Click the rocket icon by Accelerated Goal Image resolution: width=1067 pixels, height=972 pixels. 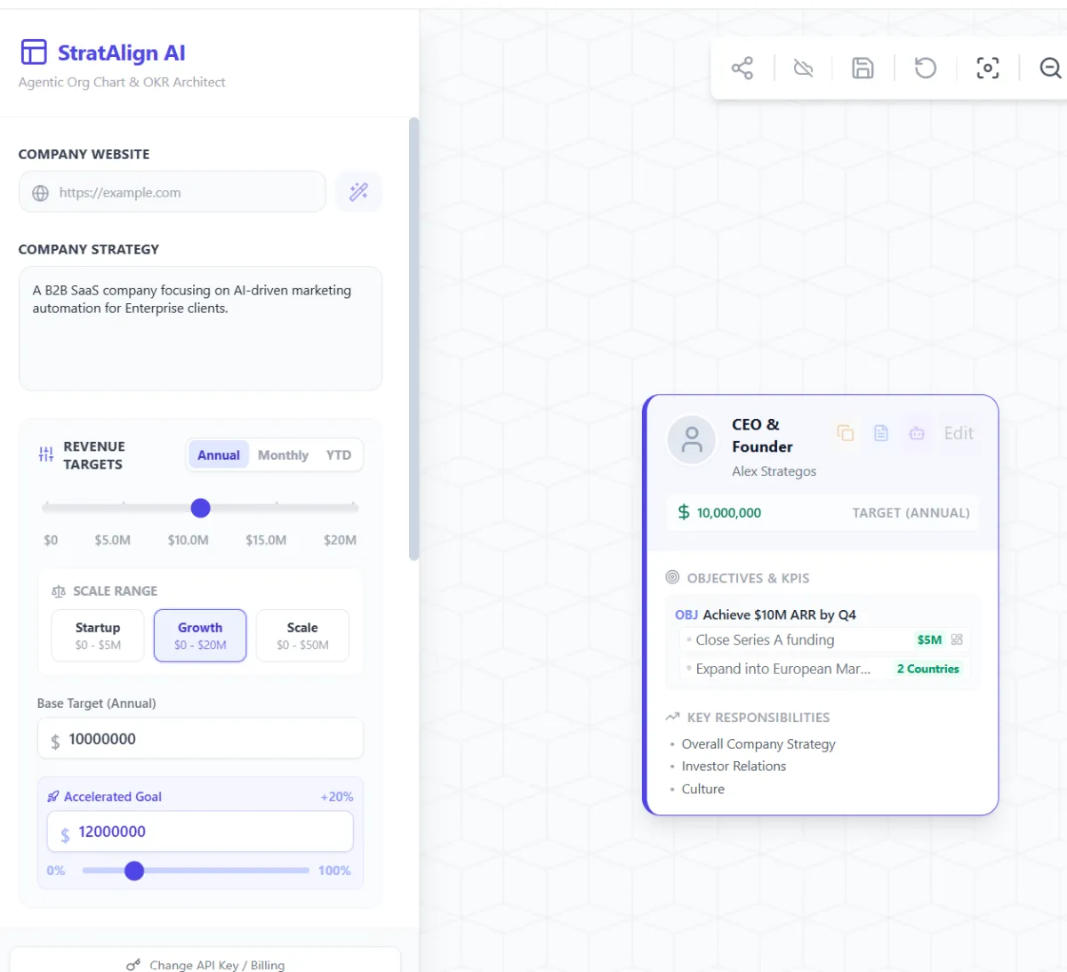(53, 797)
